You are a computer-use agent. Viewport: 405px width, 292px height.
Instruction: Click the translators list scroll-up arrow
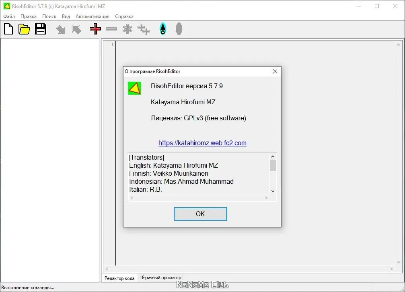coord(273,156)
